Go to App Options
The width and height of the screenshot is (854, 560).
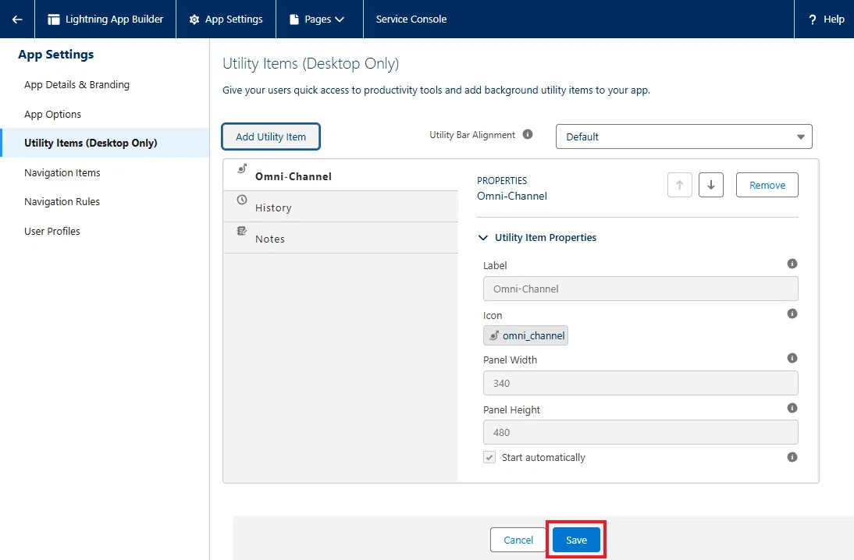pos(52,115)
